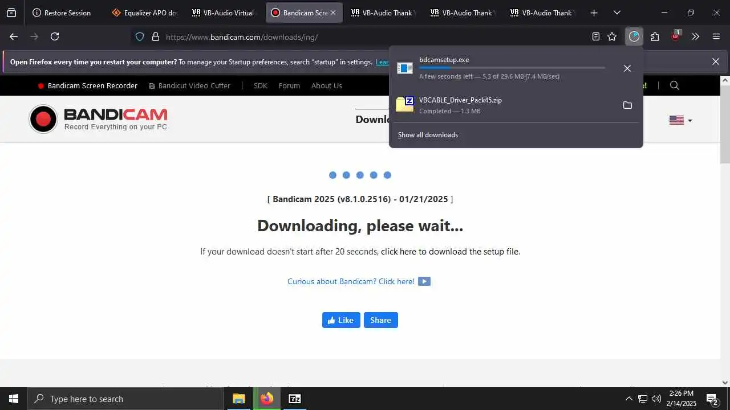Click the taskbar search box
This screenshot has width=730, height=410.
click(125, 399)
